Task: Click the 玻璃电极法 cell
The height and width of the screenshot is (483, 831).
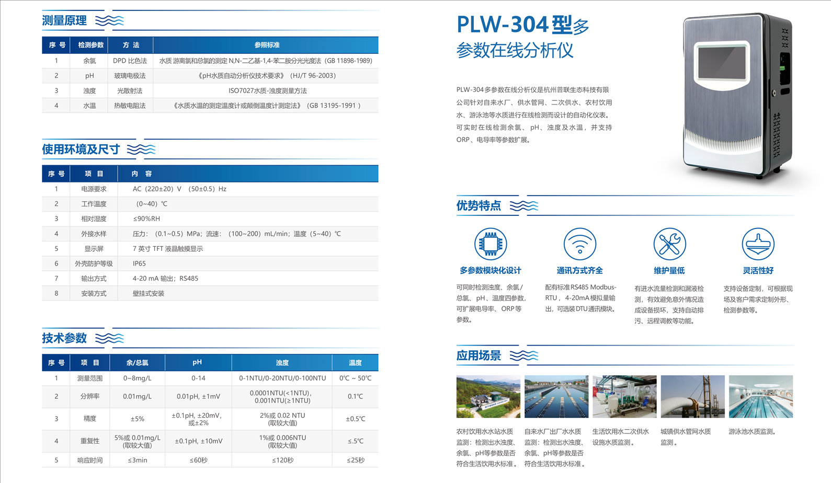Action: (130, 76)
